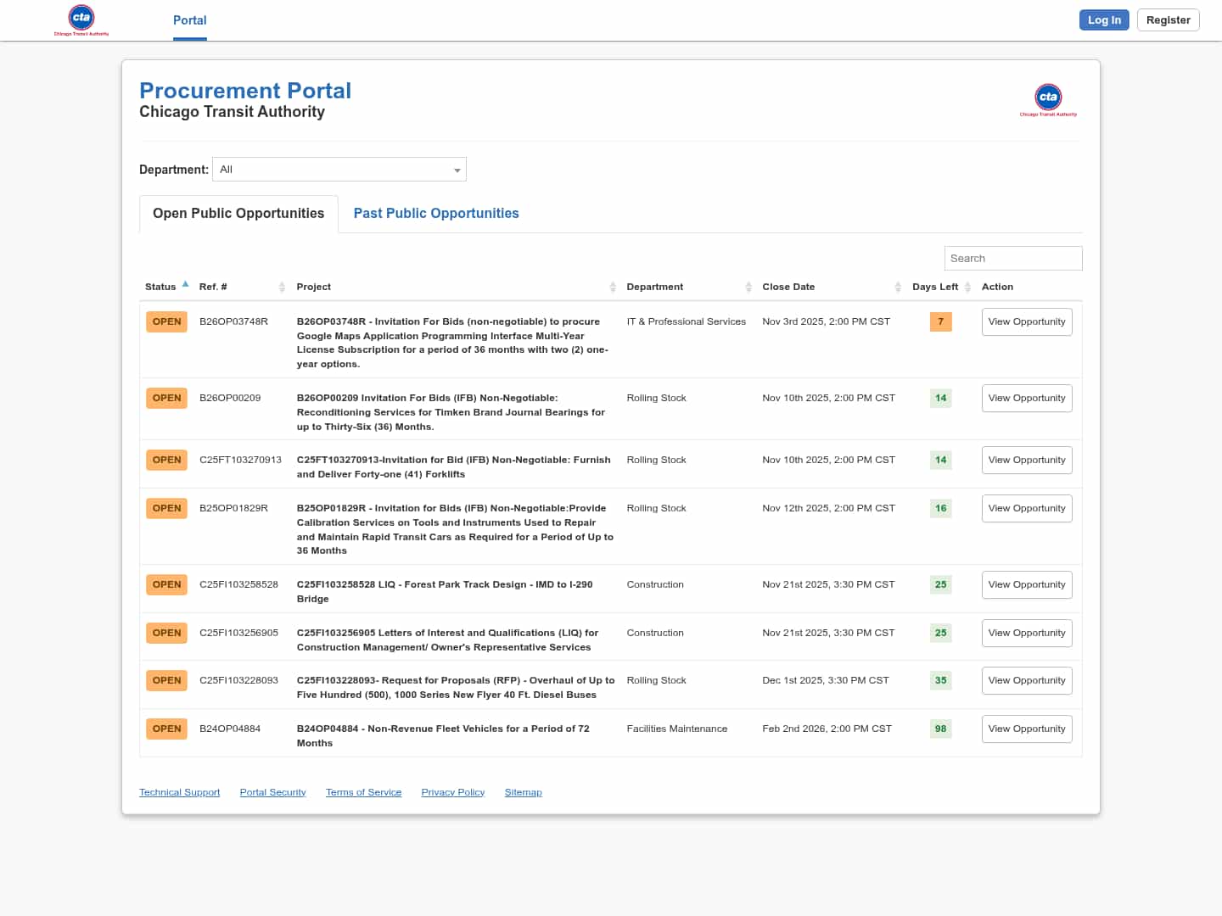1222x916 pixels.
Task: Switch to Past Public Opportunities tab
Action: point(436,214)
